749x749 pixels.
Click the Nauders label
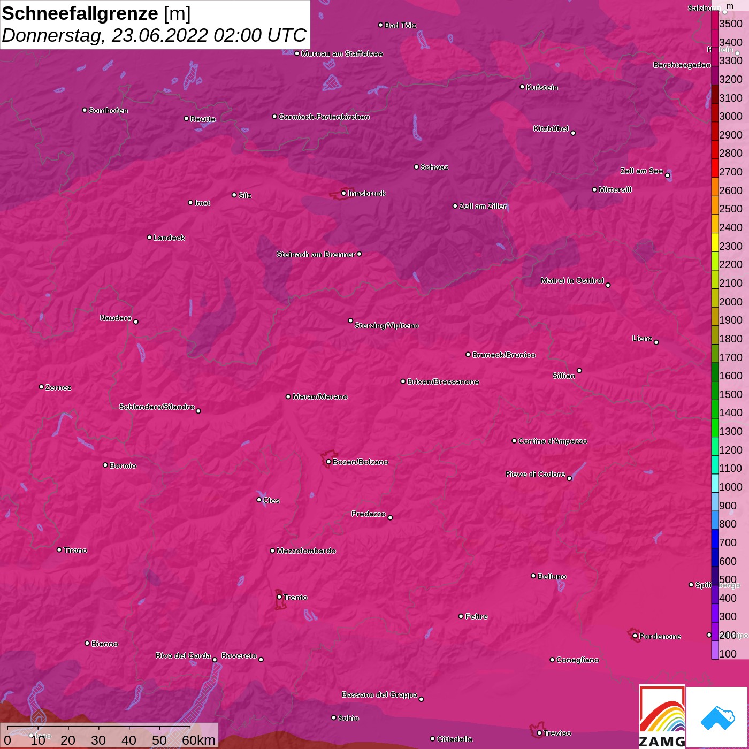[116, 318]
